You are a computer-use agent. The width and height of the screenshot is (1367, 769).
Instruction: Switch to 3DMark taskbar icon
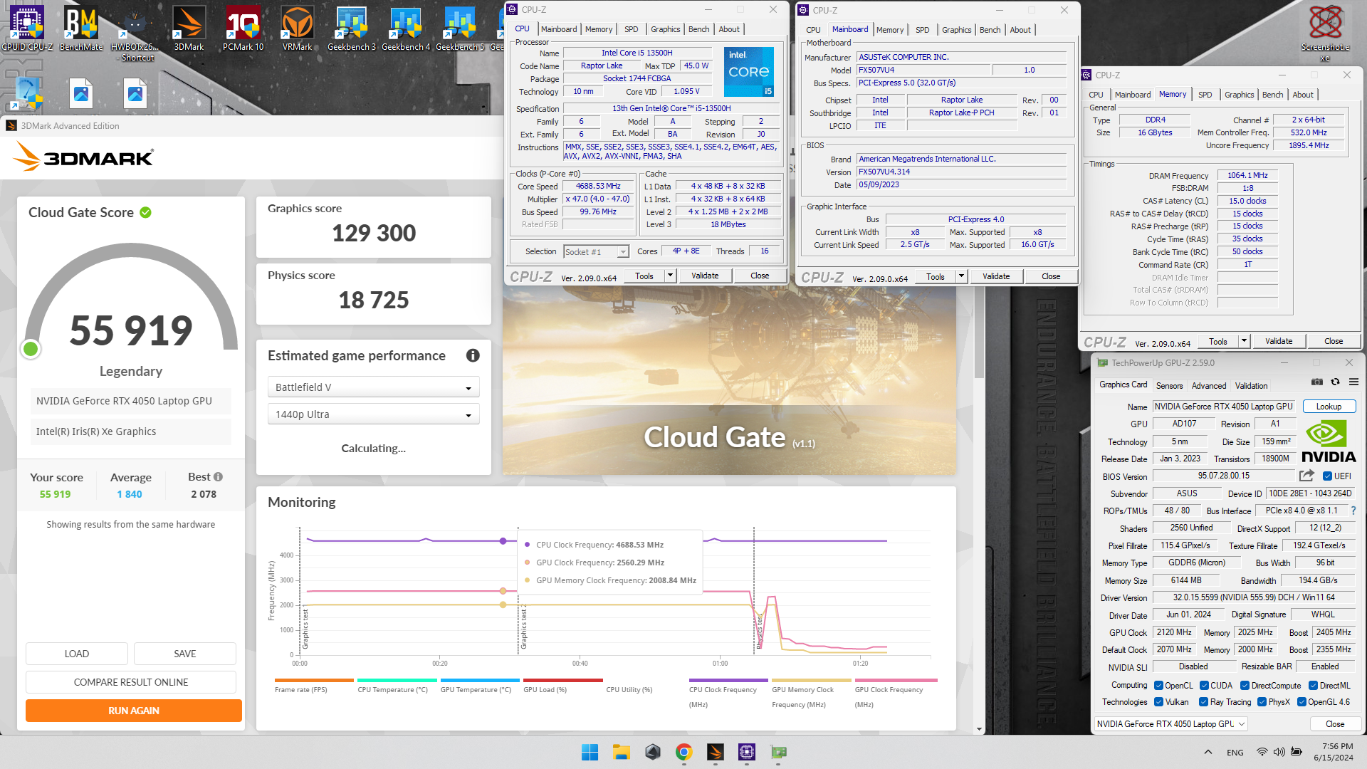[716, 752]
